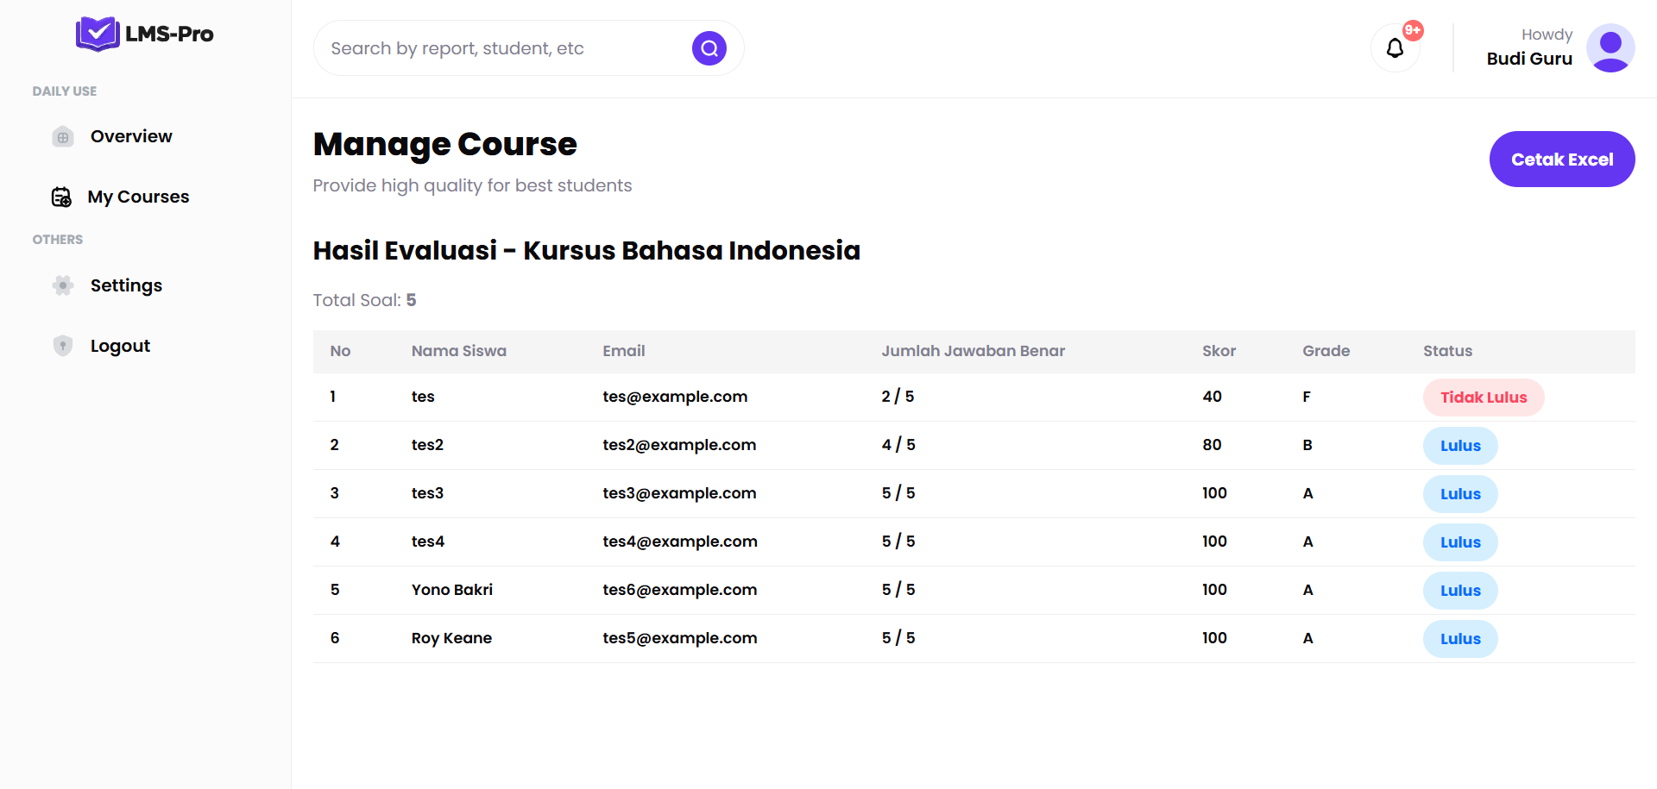Image resolution: width=1657 pixels, height=789 pixels.
Task: Click the Status column header
Action: [x=1448, y=351]
